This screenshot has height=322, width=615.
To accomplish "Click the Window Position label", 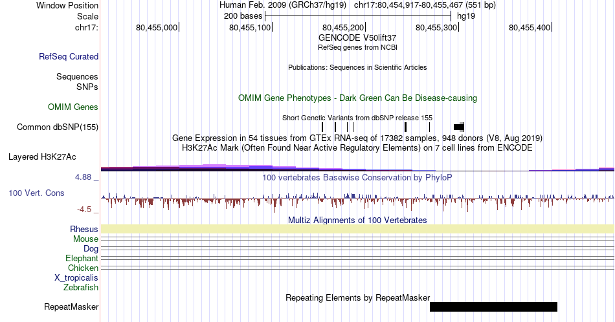I will [67, 5].
